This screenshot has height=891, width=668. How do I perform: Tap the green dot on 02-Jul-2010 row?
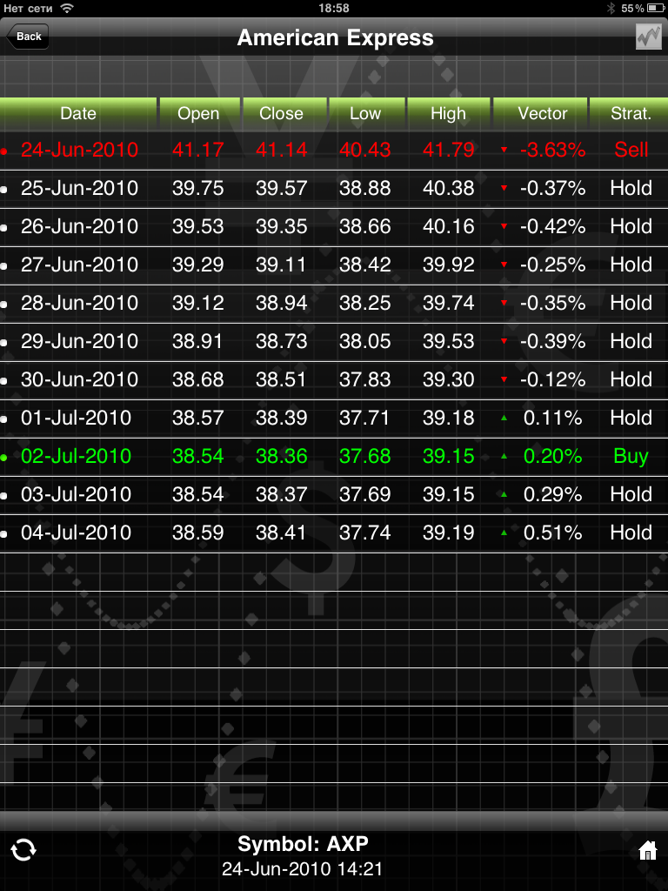(x=4, y=457)
